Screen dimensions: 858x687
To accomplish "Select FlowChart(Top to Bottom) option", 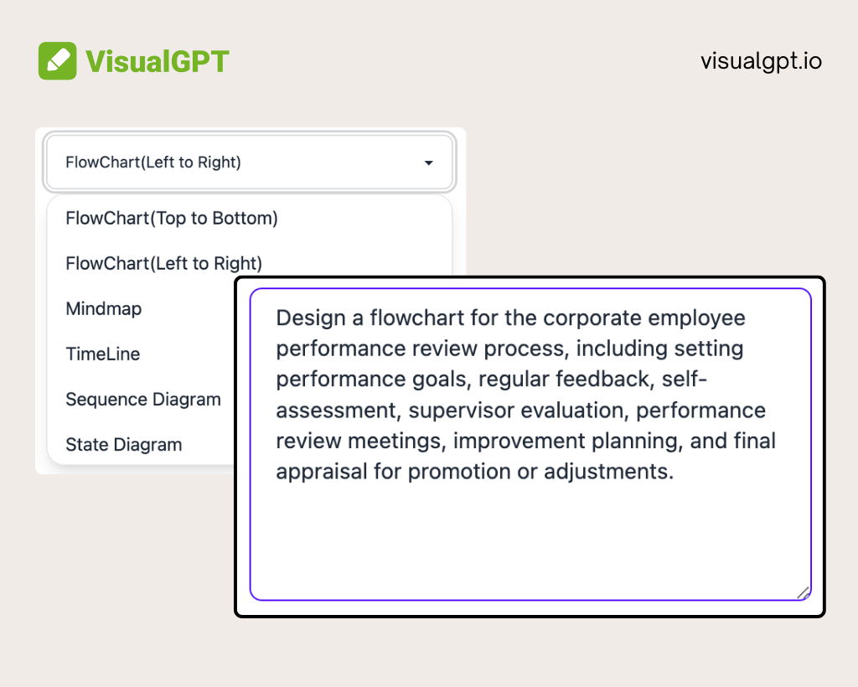I will pyautogui.click(x=172, y=218).
